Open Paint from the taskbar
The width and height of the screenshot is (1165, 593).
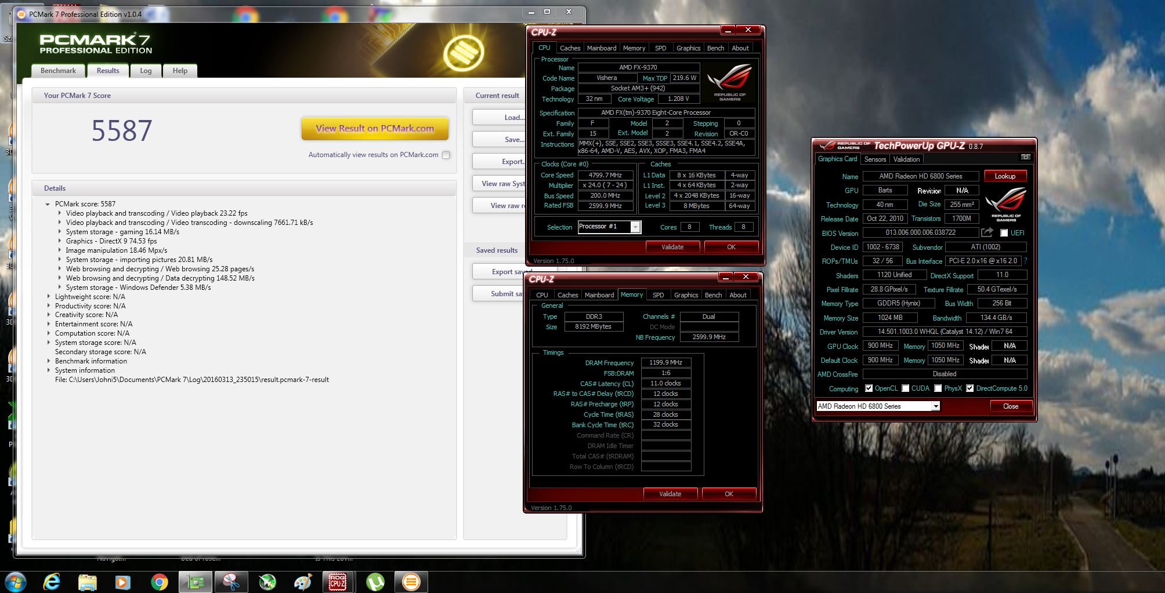(x=303, y=582)
